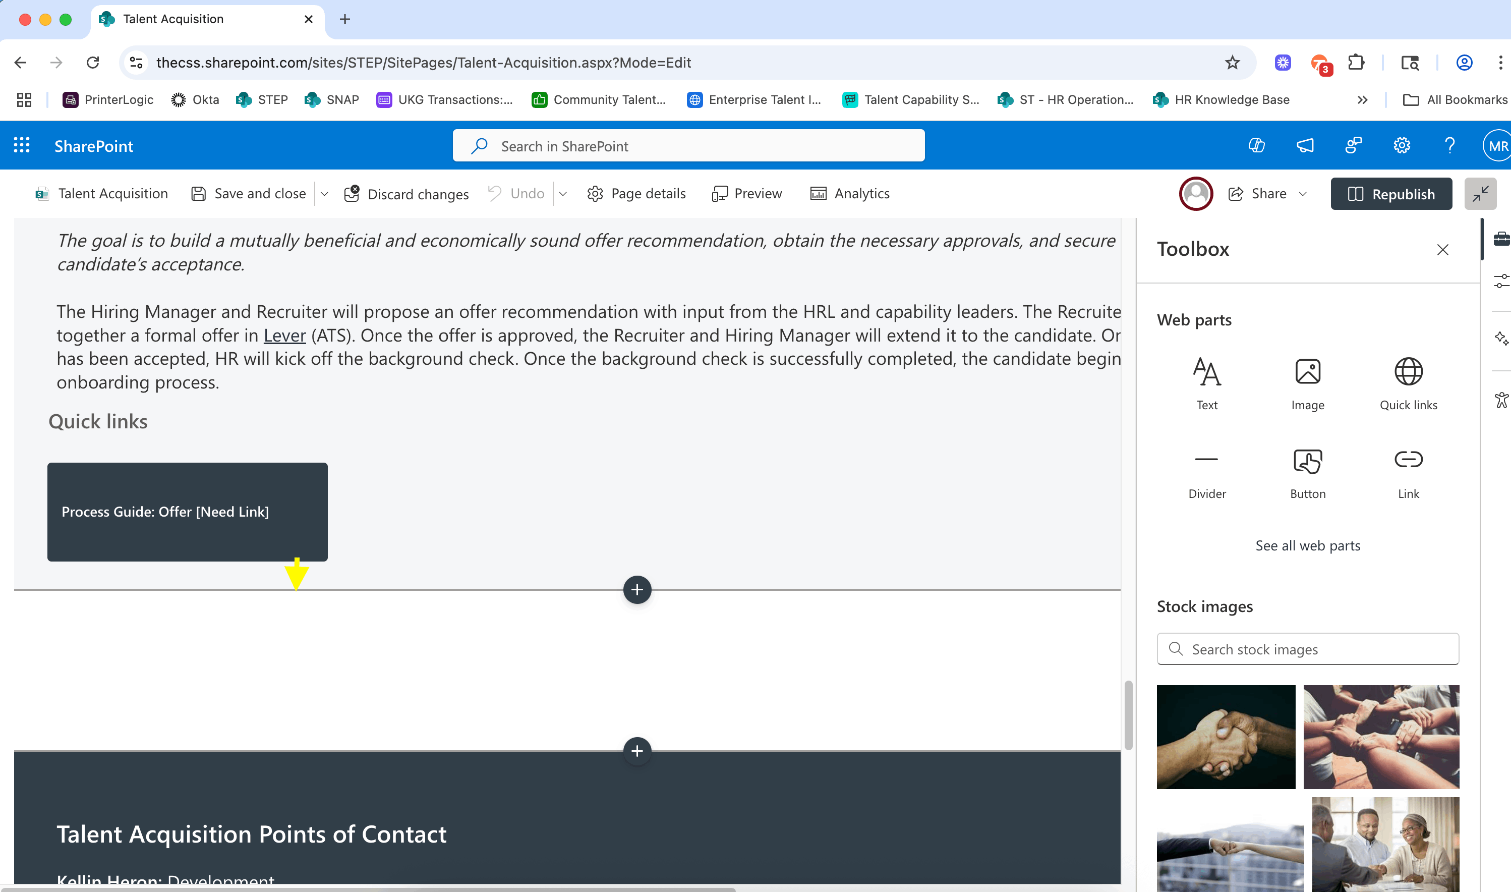This screenshot has height=892, width=1511.
Task: Open browser Extensions puzzle icon
Action: coord(1355,63)
